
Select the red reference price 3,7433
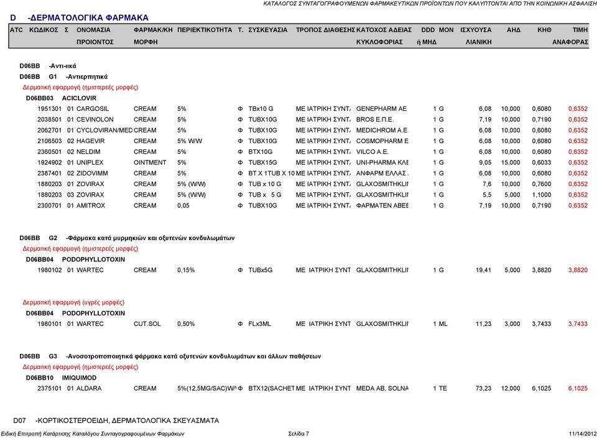click(x=578, y=324)
